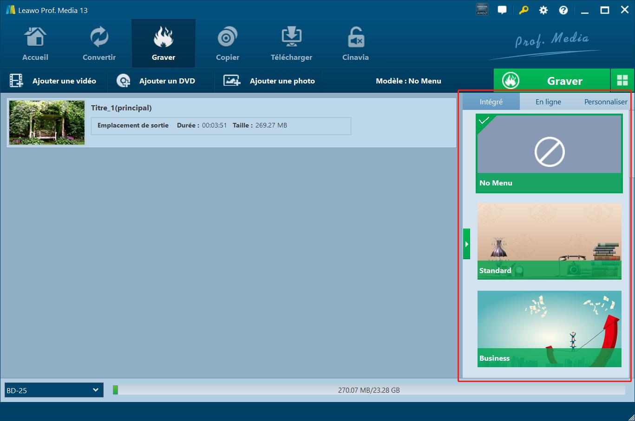Click the garden video thumbnail of Titre_1

coord(47,122)
